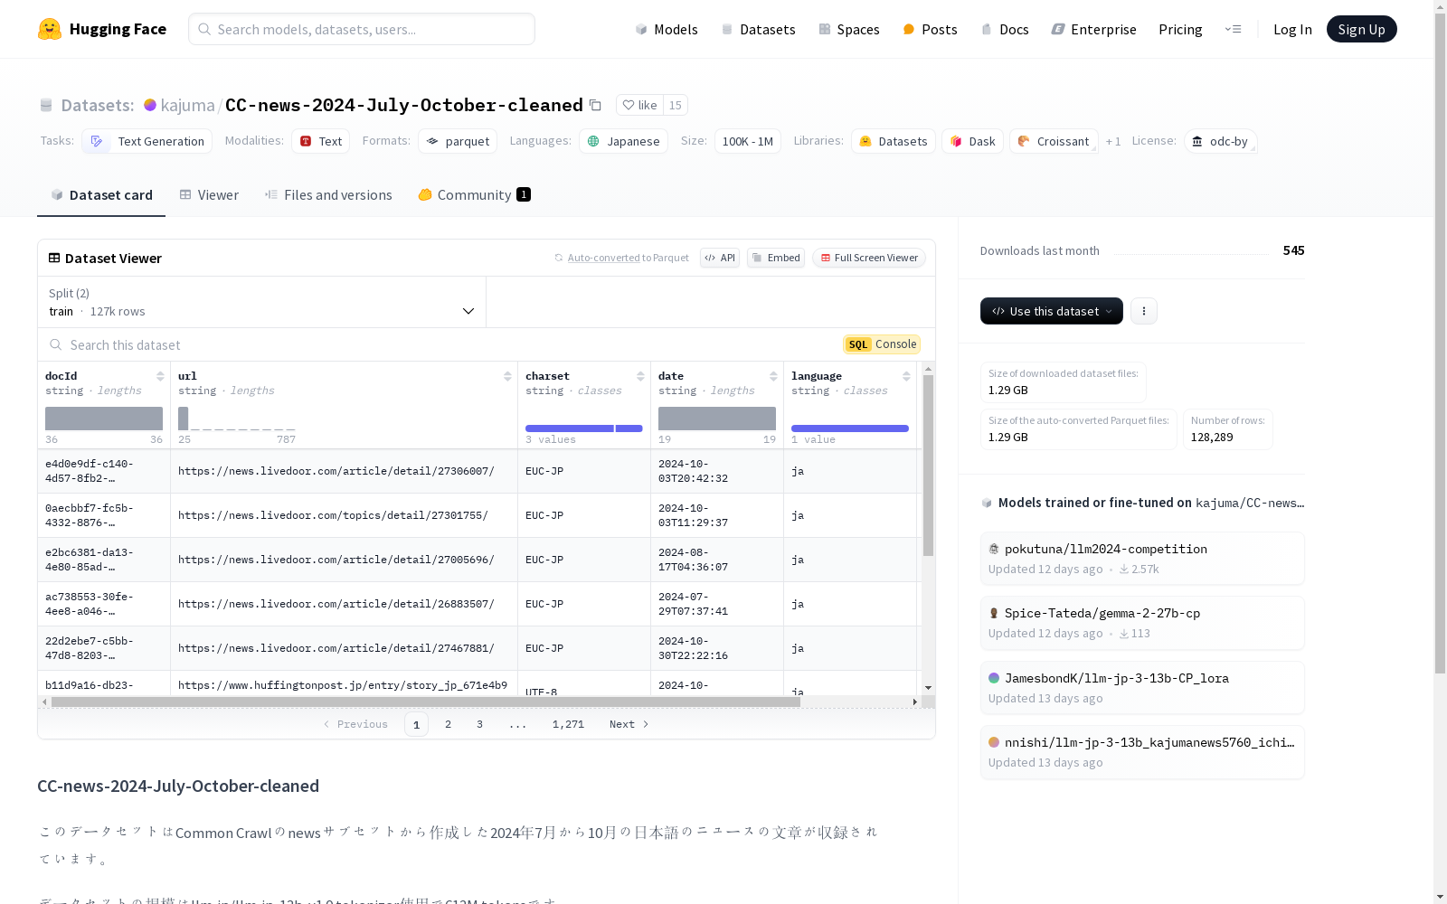Click the Hugging Face logo icon
Image resolution: width=1447 pixels, height=904 pixels.
[x=50, y=29]
